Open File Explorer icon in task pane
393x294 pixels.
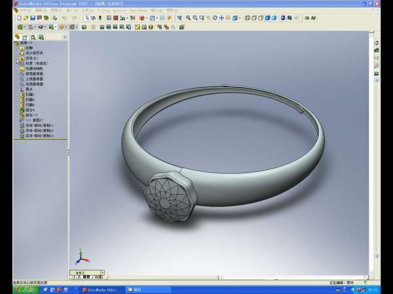tap(377, 58)
